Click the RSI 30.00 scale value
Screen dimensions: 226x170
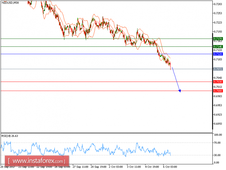[217, 155]
